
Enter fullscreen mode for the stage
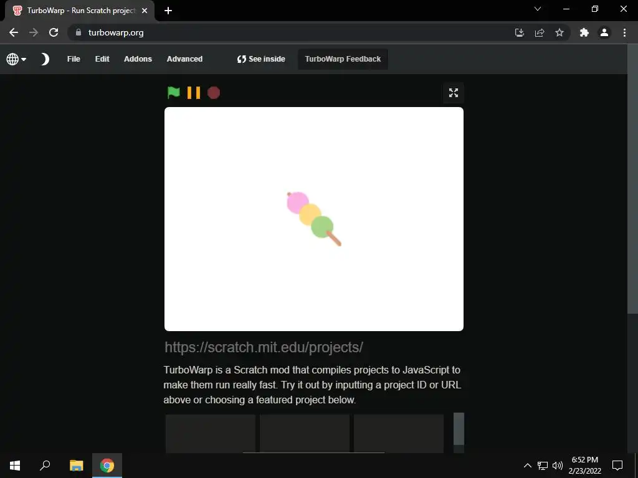454,93
